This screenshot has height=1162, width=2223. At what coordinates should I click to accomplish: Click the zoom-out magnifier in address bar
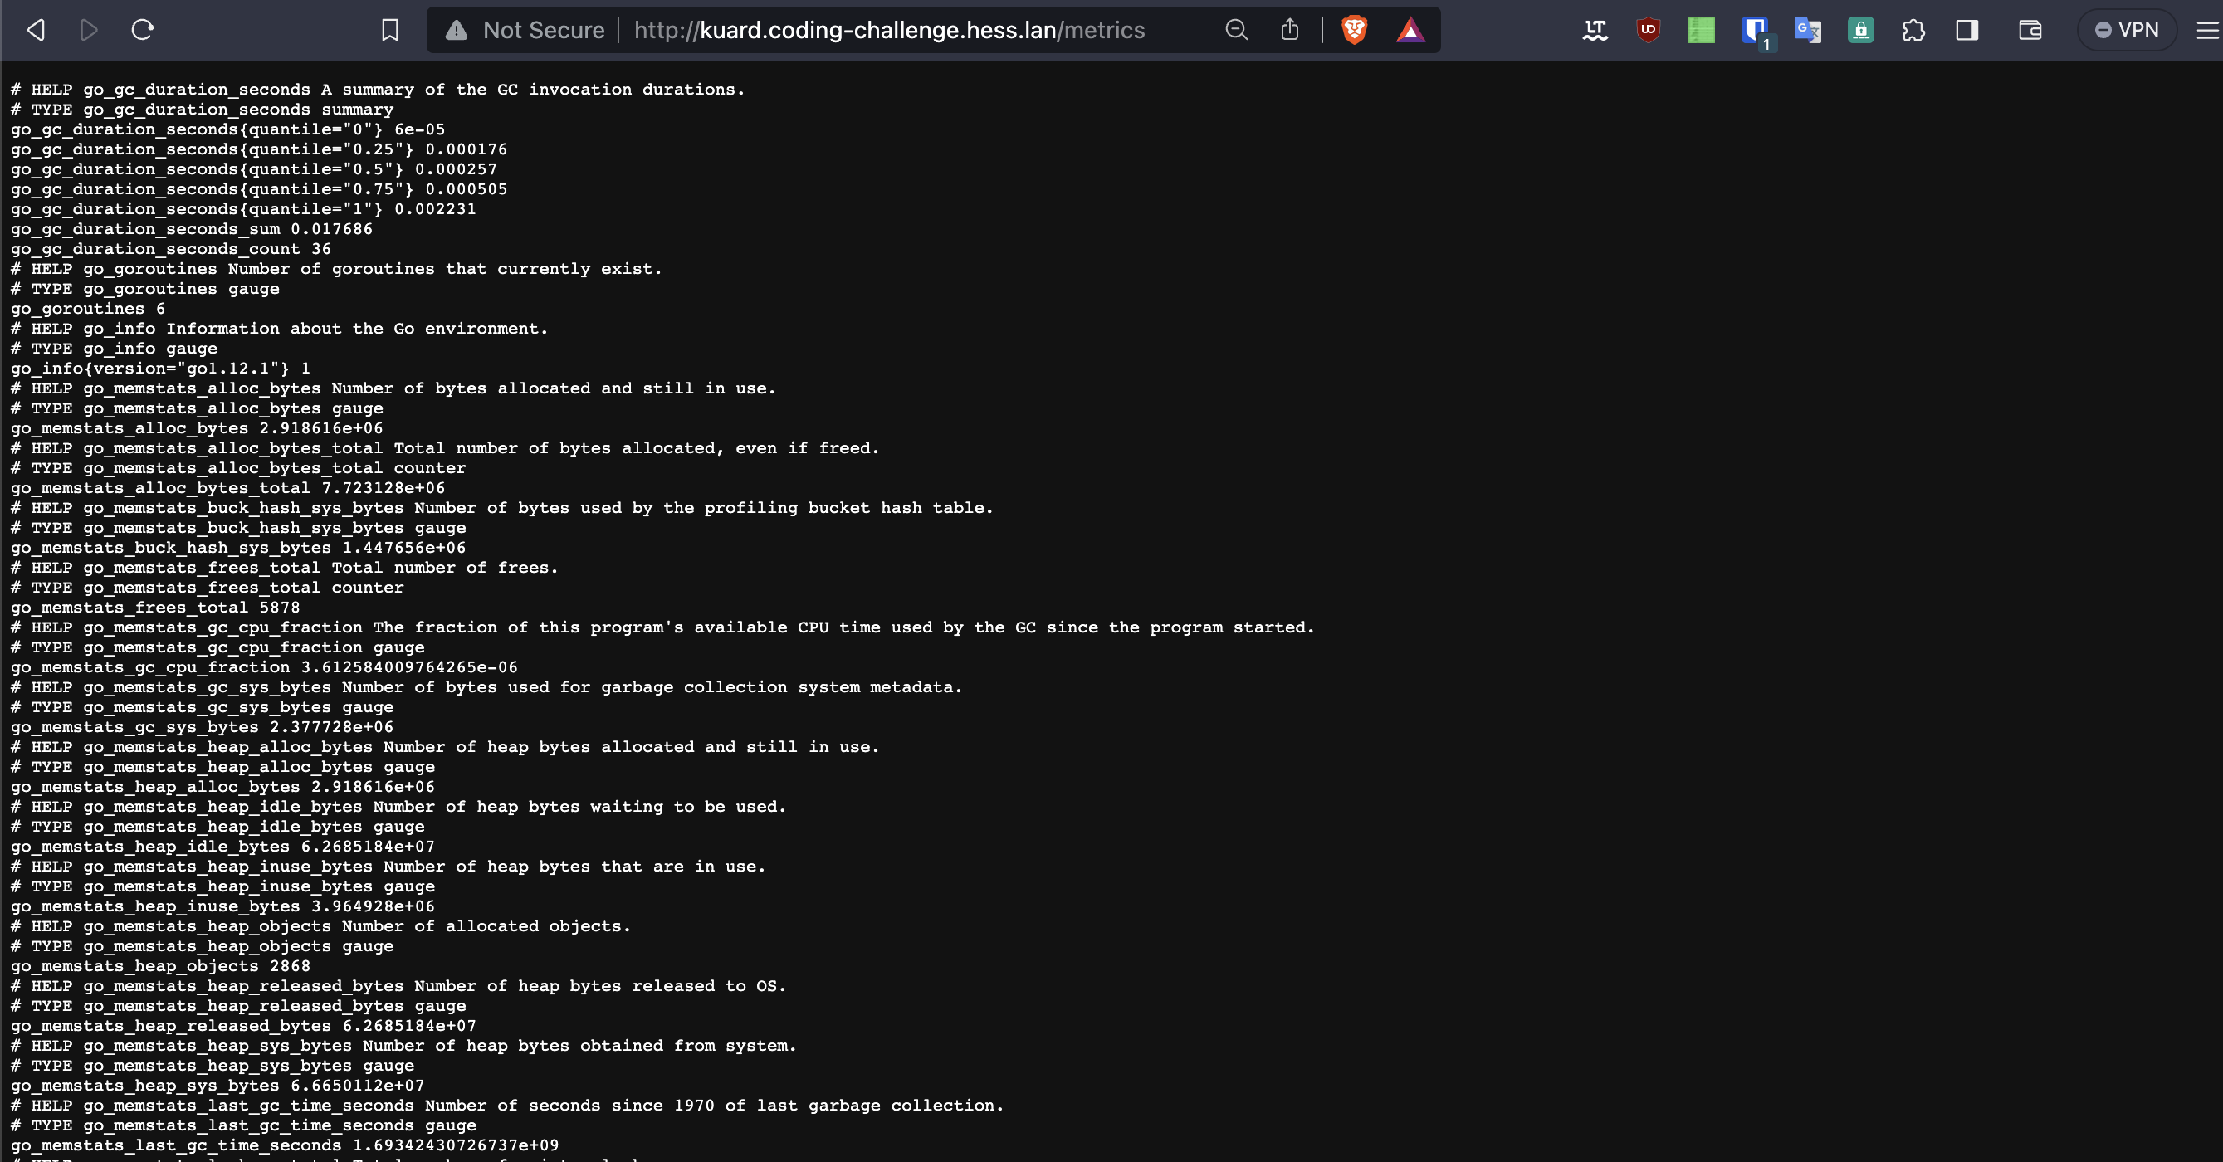(x=1236, y=30)
